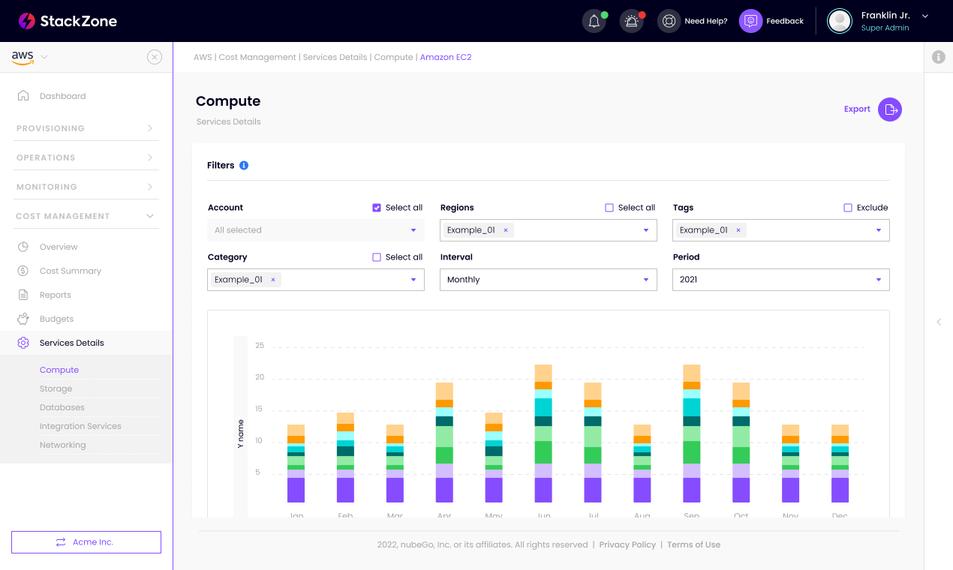Click the Services Details gear icon

[23, 342]
